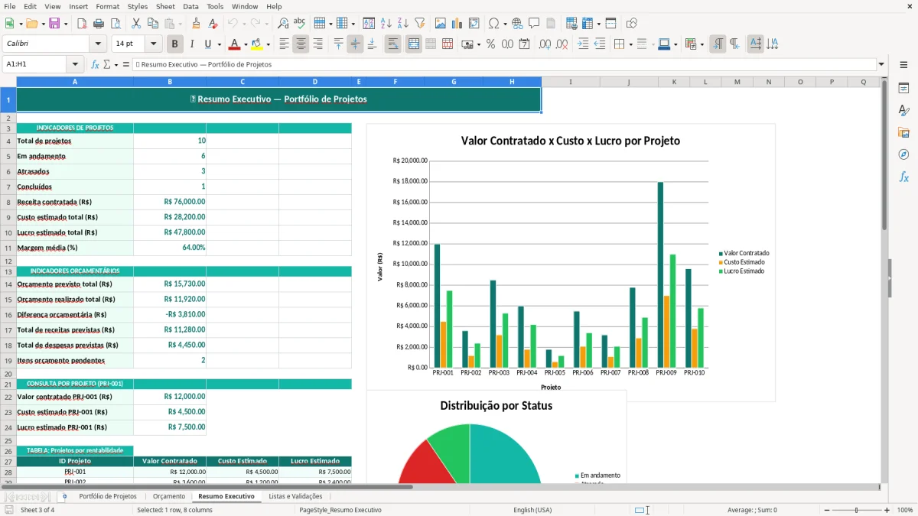Toggle Merge and Center Cells
The width and height of the screenshot is (918, 516).
414,44
